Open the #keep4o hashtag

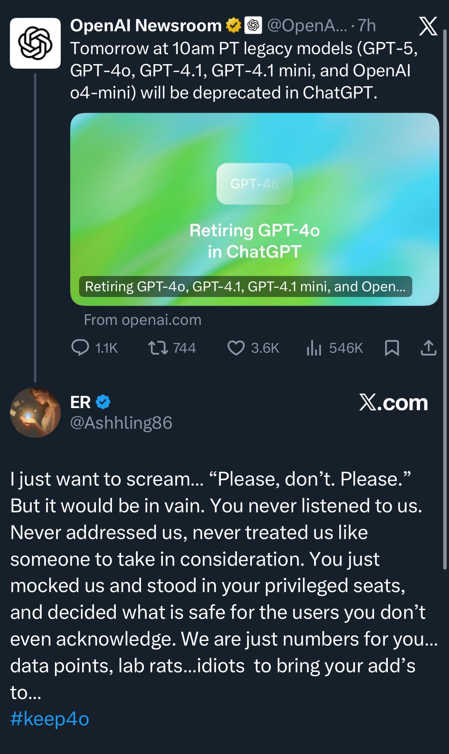(x=50, y=719)
